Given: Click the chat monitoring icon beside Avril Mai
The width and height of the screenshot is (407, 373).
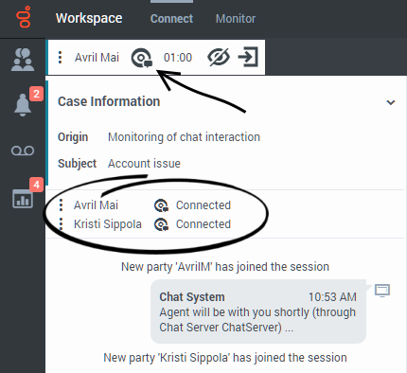Looking at the screenshot, I should (x=142, y=58).
